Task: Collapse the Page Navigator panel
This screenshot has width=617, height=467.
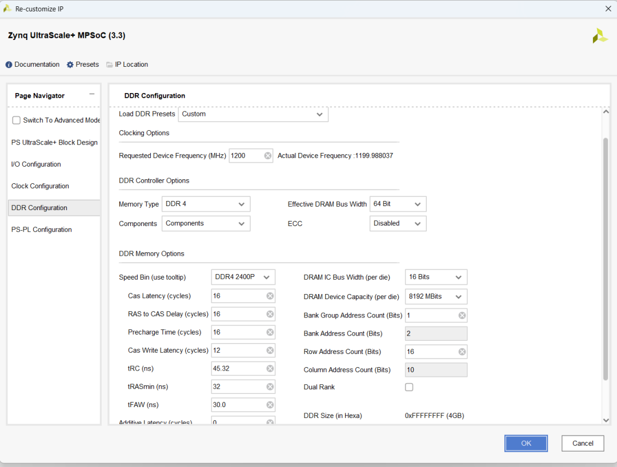Action: [91, 94]
